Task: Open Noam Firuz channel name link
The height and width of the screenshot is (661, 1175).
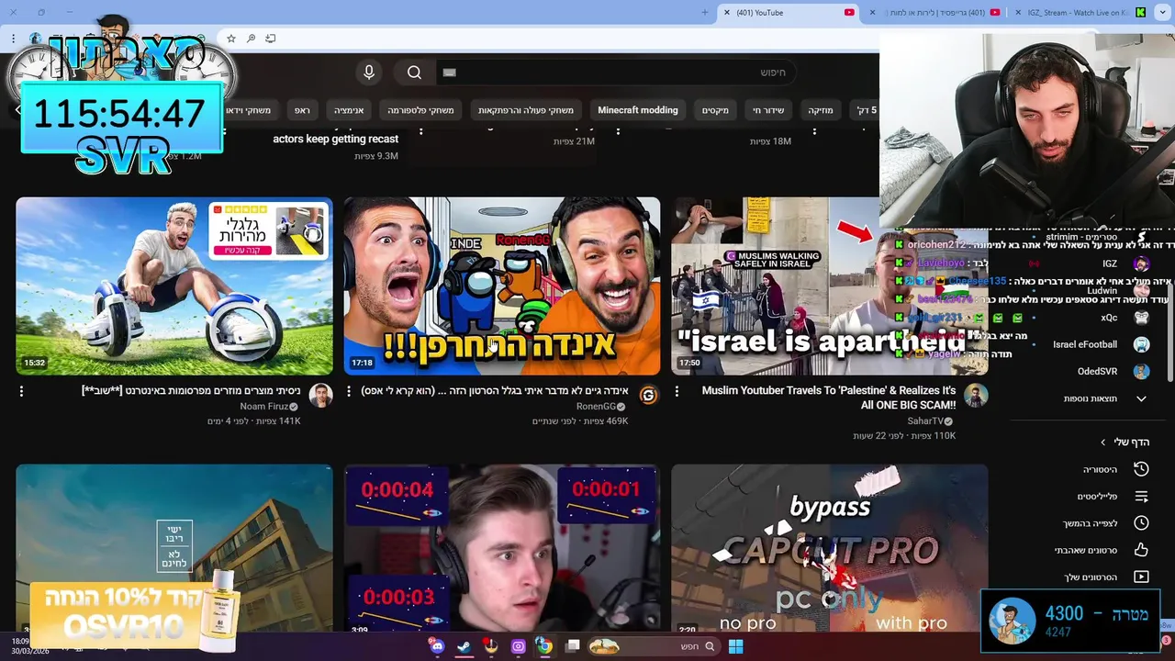Action: [264, 407]
